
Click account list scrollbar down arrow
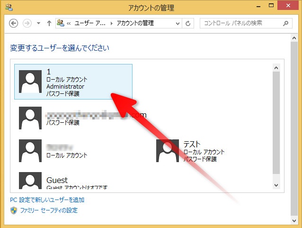tap(276, 185)
